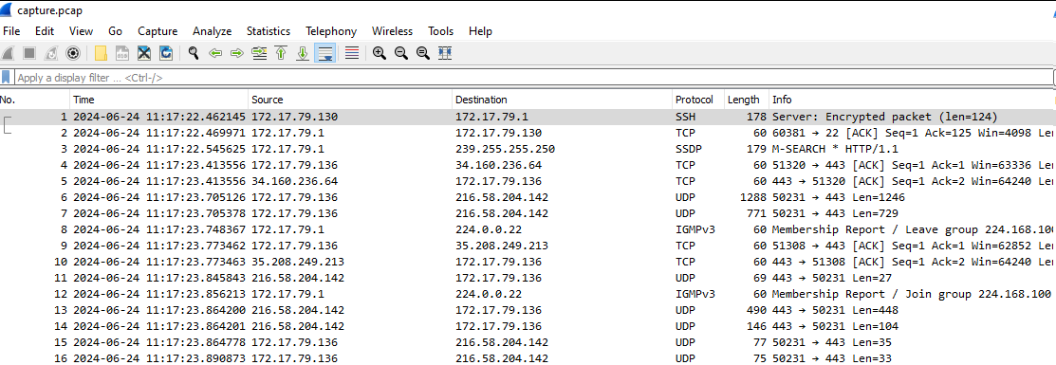Go to the previous packet arrow
The image size is (1056, 365).
point(215,53)
